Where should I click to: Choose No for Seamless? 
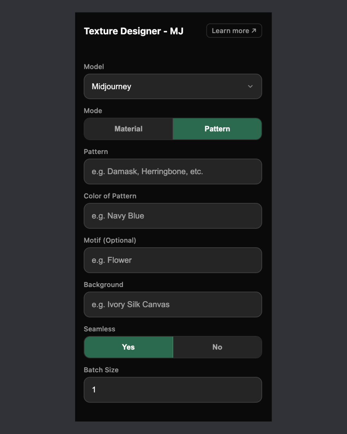tap(217, 347)
